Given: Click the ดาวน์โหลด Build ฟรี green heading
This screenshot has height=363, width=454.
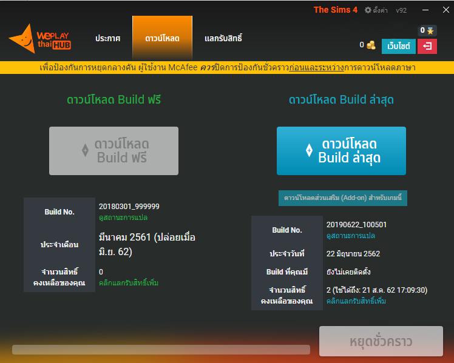Looking at the screenshot, I should (113, 100).
